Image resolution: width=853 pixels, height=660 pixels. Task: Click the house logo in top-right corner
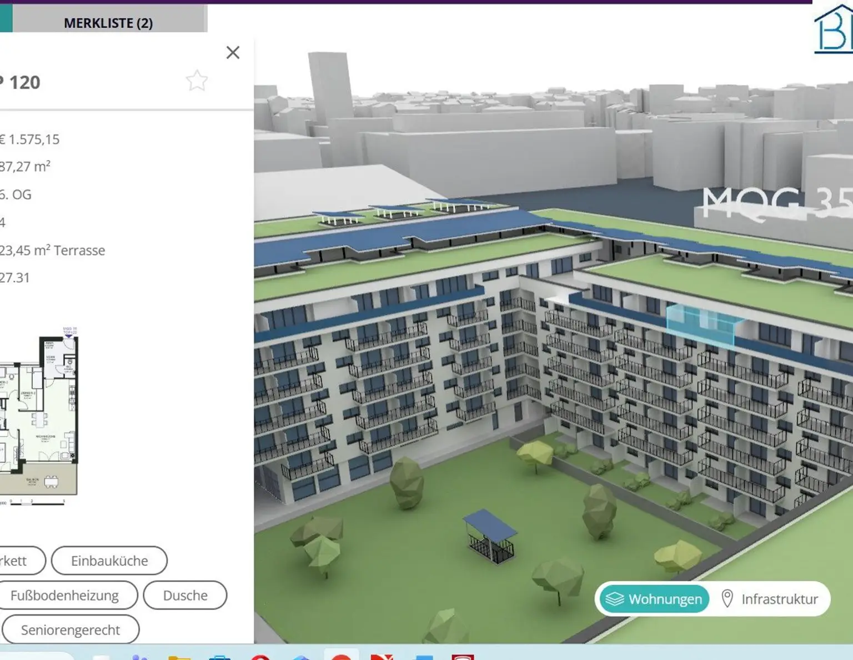[x=834, y=31]
